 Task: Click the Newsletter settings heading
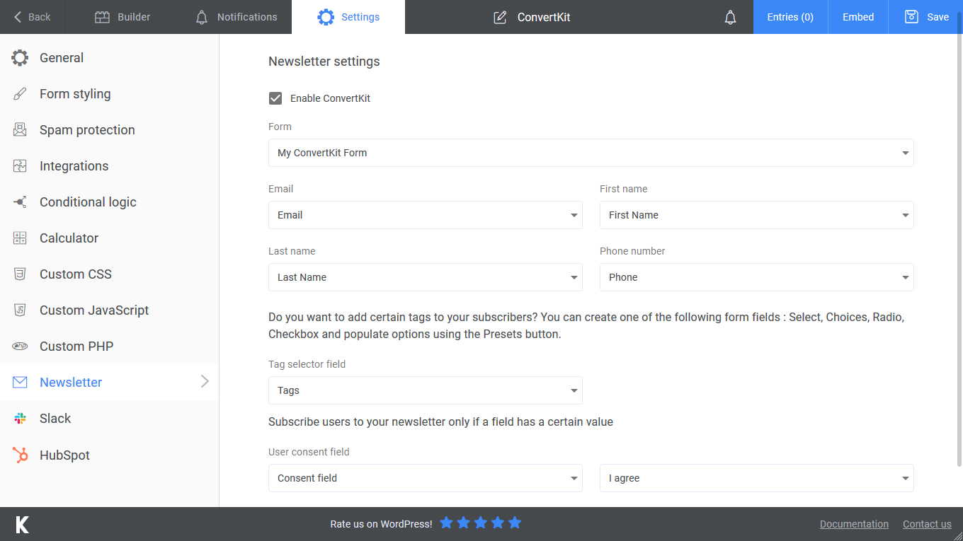(324, 62)
